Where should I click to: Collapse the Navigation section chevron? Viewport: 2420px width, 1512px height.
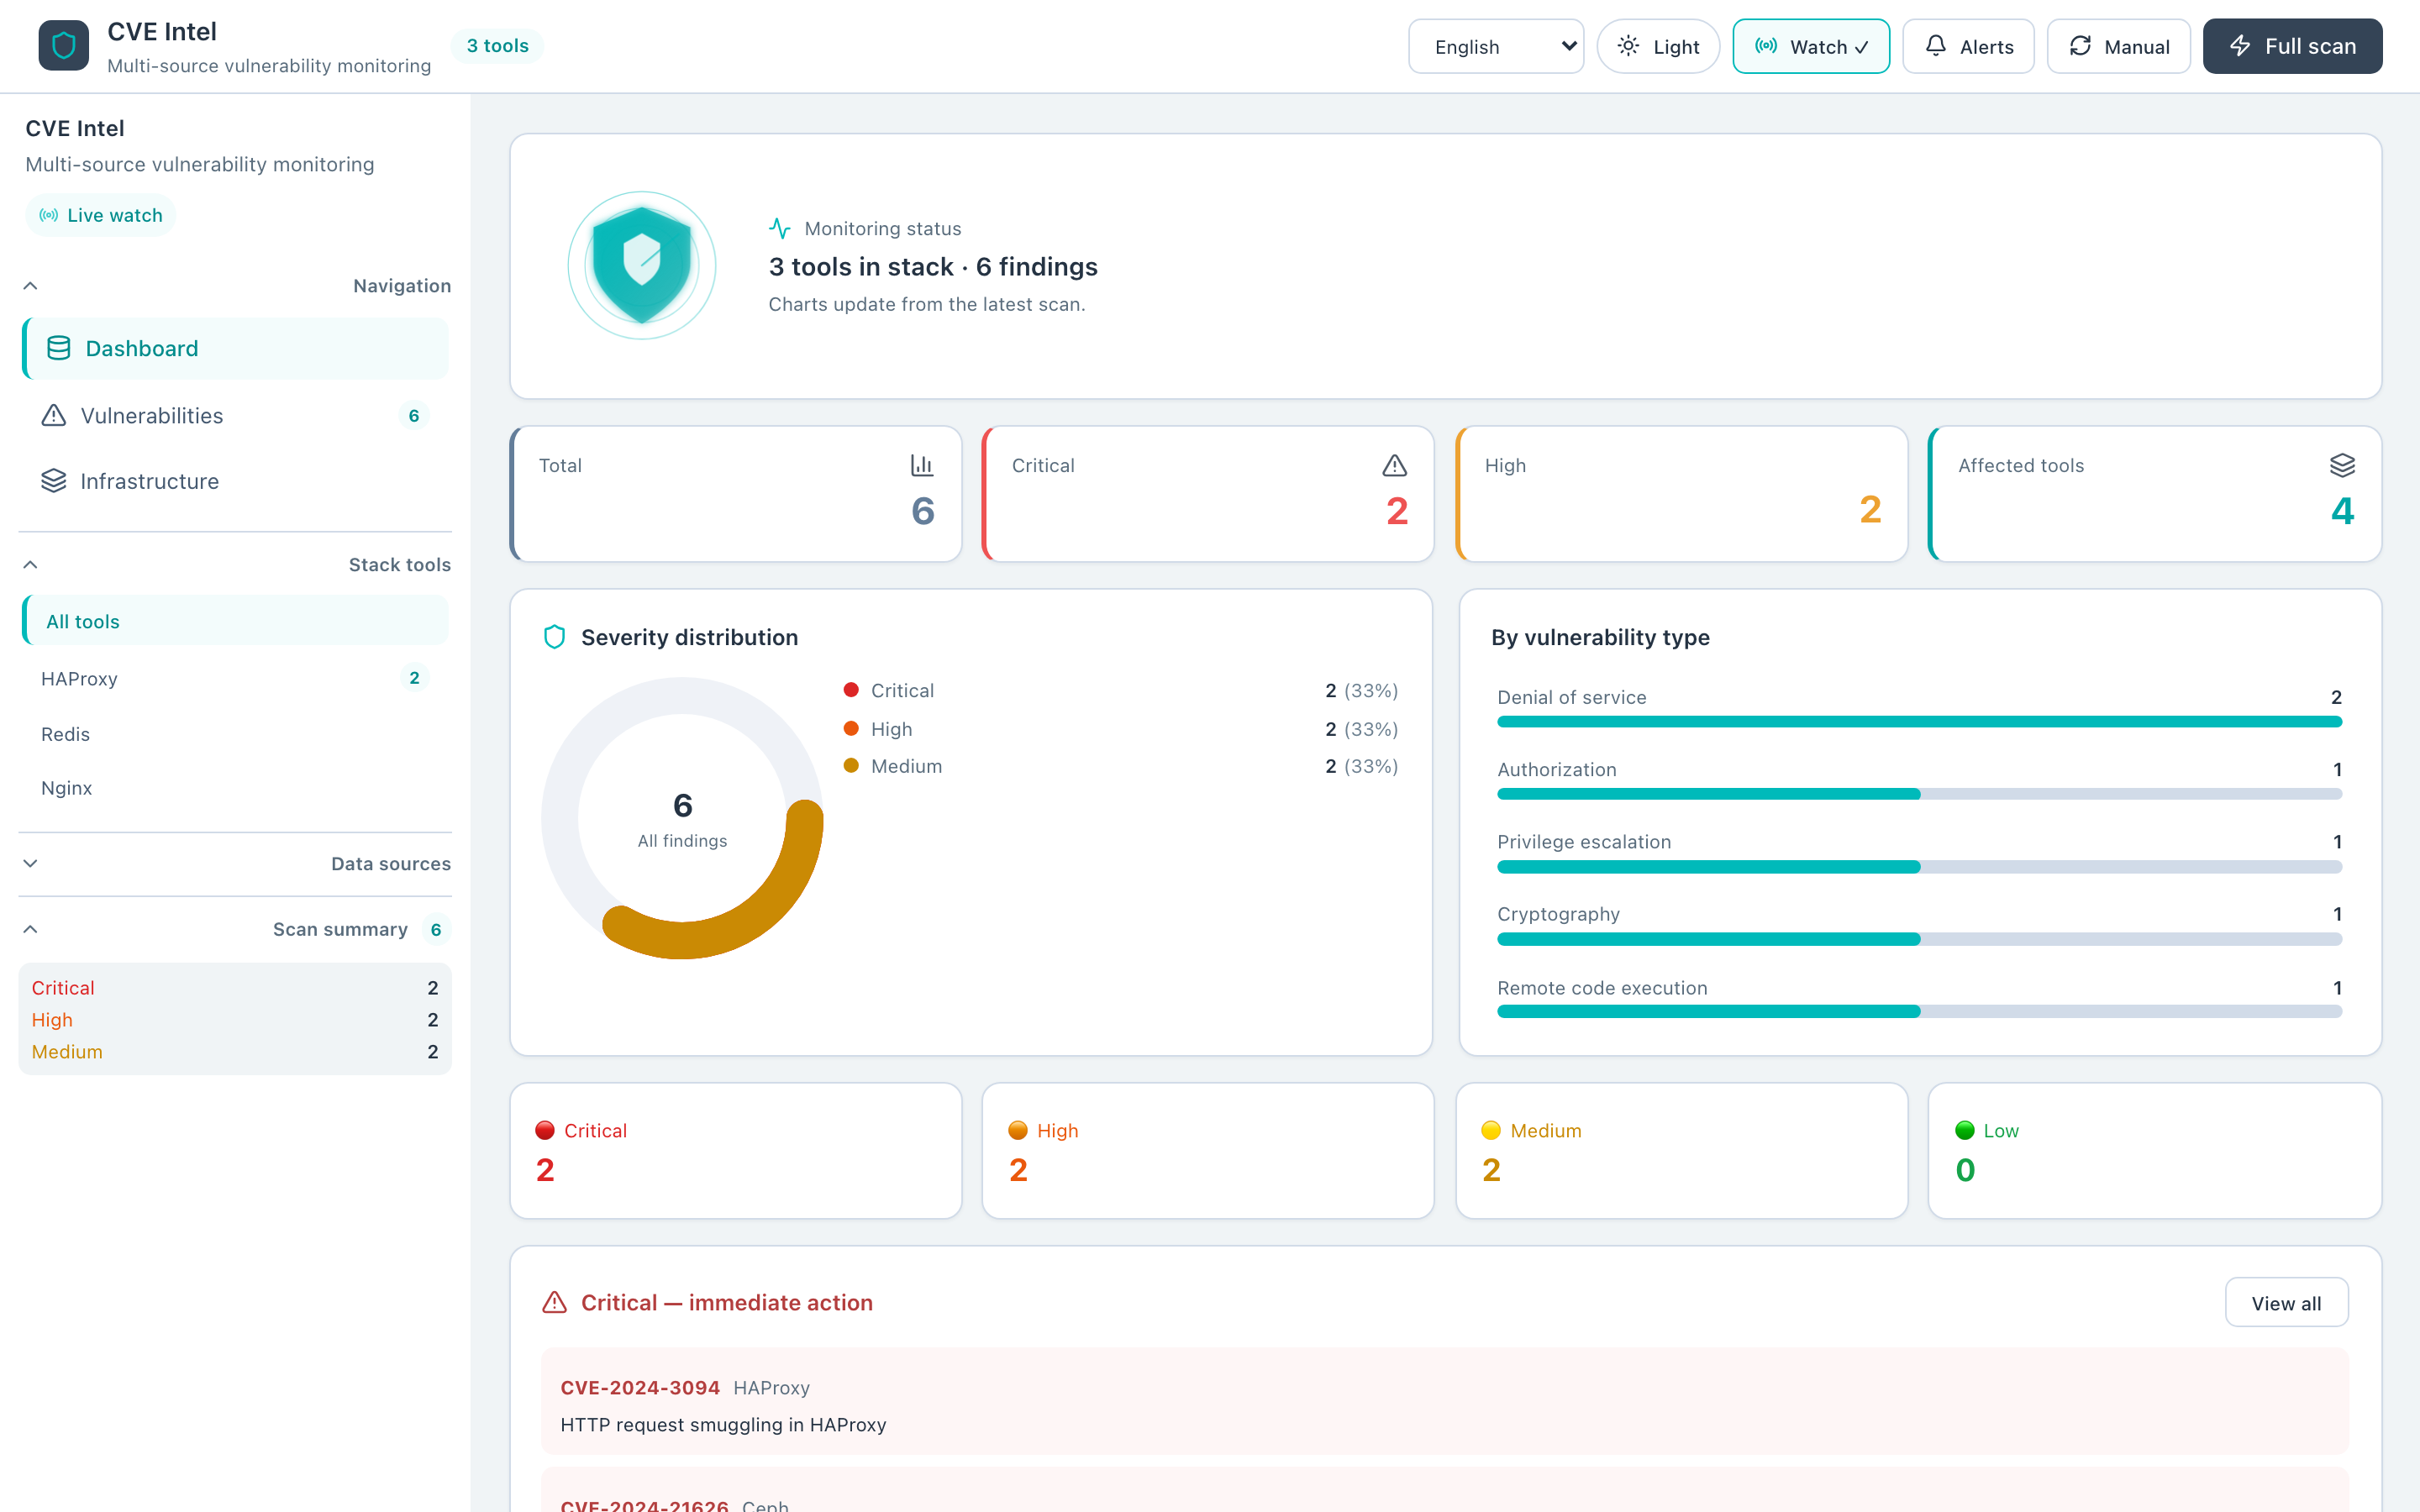(30, 286)
